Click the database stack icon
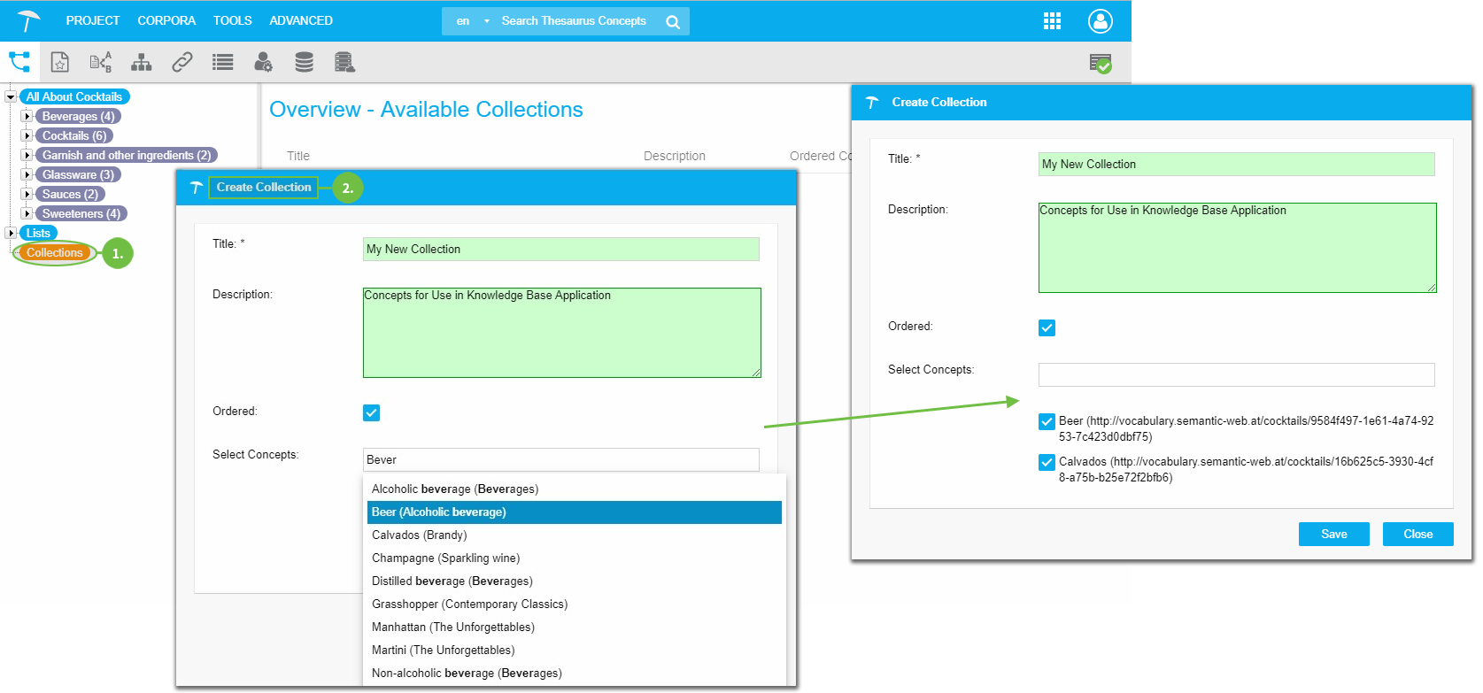The image size is (1483, 693). tap(304, 62)
